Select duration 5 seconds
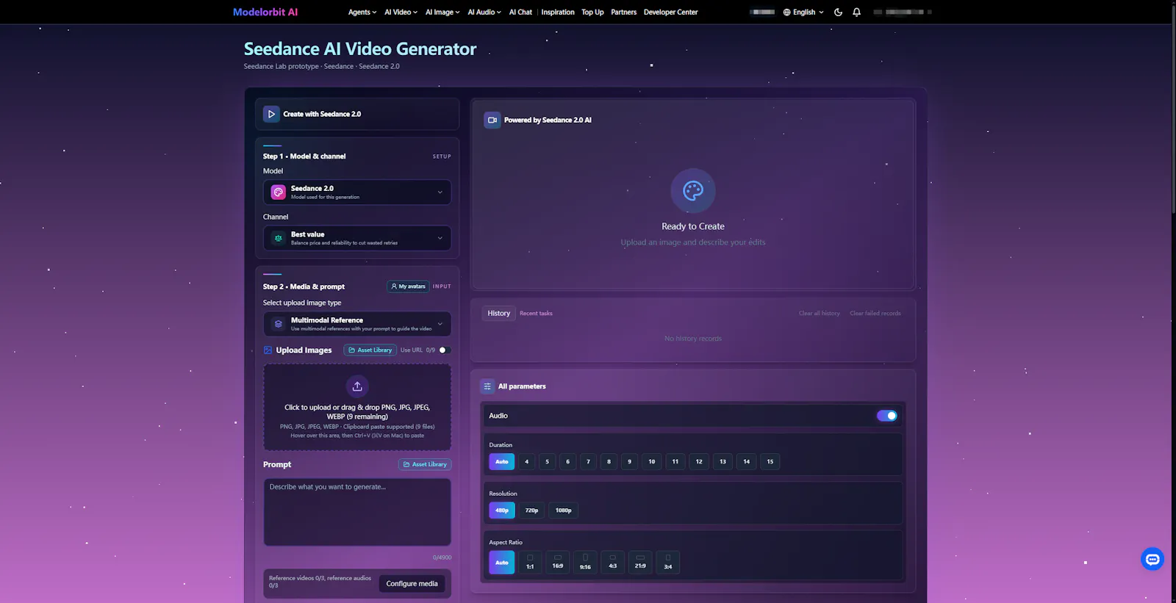The image size is (1176, 603). [547, 462]
